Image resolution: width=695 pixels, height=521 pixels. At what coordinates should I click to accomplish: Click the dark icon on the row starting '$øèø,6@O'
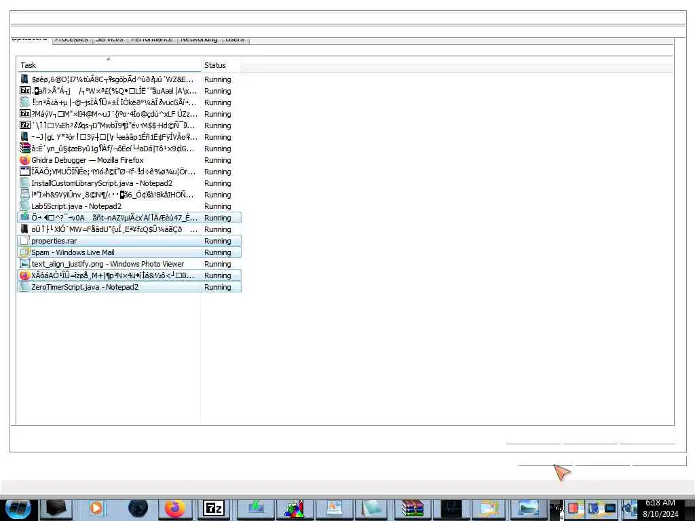25,79
